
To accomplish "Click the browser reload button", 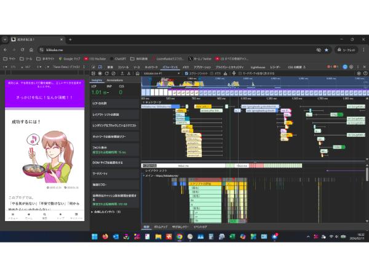I will tap(23, 49).
